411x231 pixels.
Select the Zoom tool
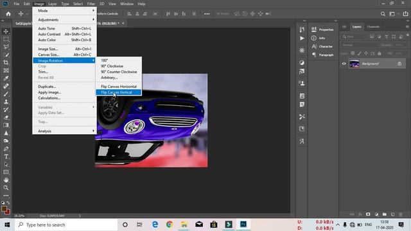pos(6,188)
